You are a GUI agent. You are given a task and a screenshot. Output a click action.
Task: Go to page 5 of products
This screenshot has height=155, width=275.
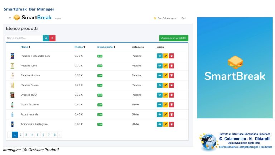tap(38, 135)
